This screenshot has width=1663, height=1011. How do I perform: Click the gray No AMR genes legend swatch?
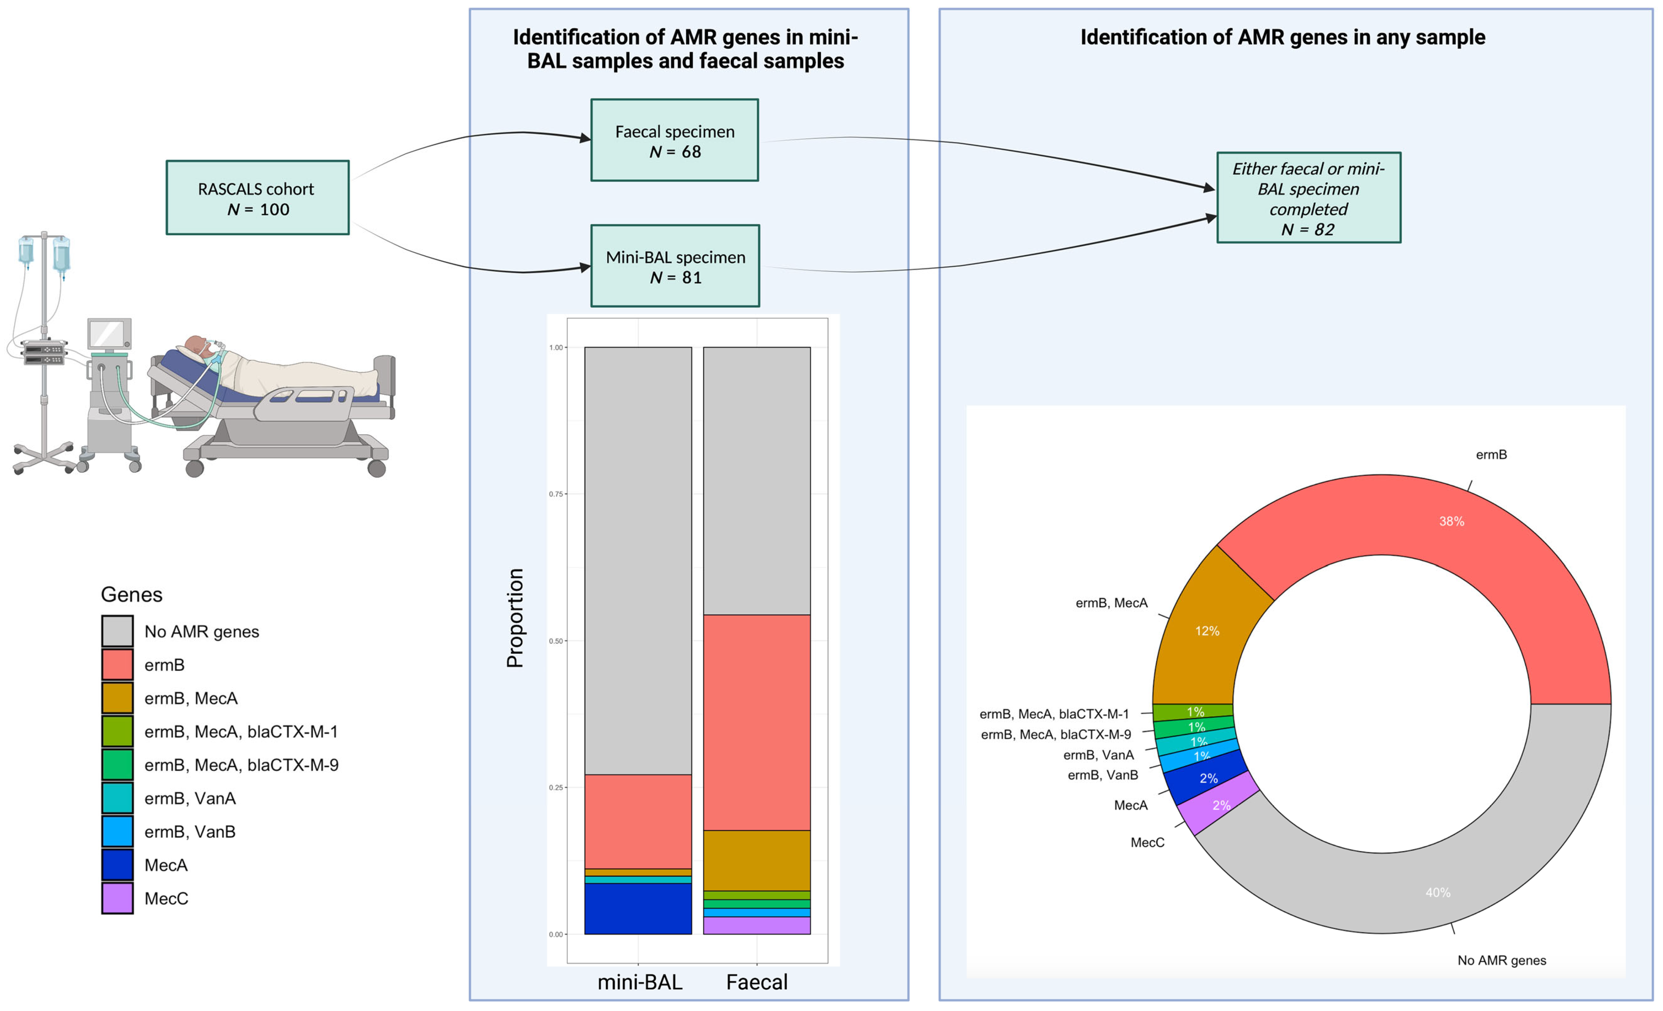tap(118, 631)
